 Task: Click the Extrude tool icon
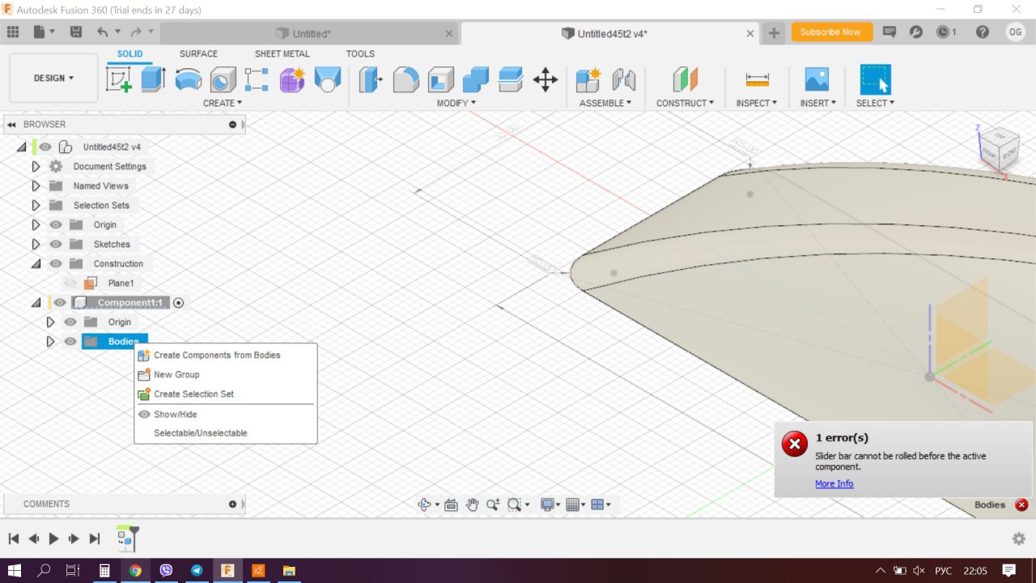(153, 79)
